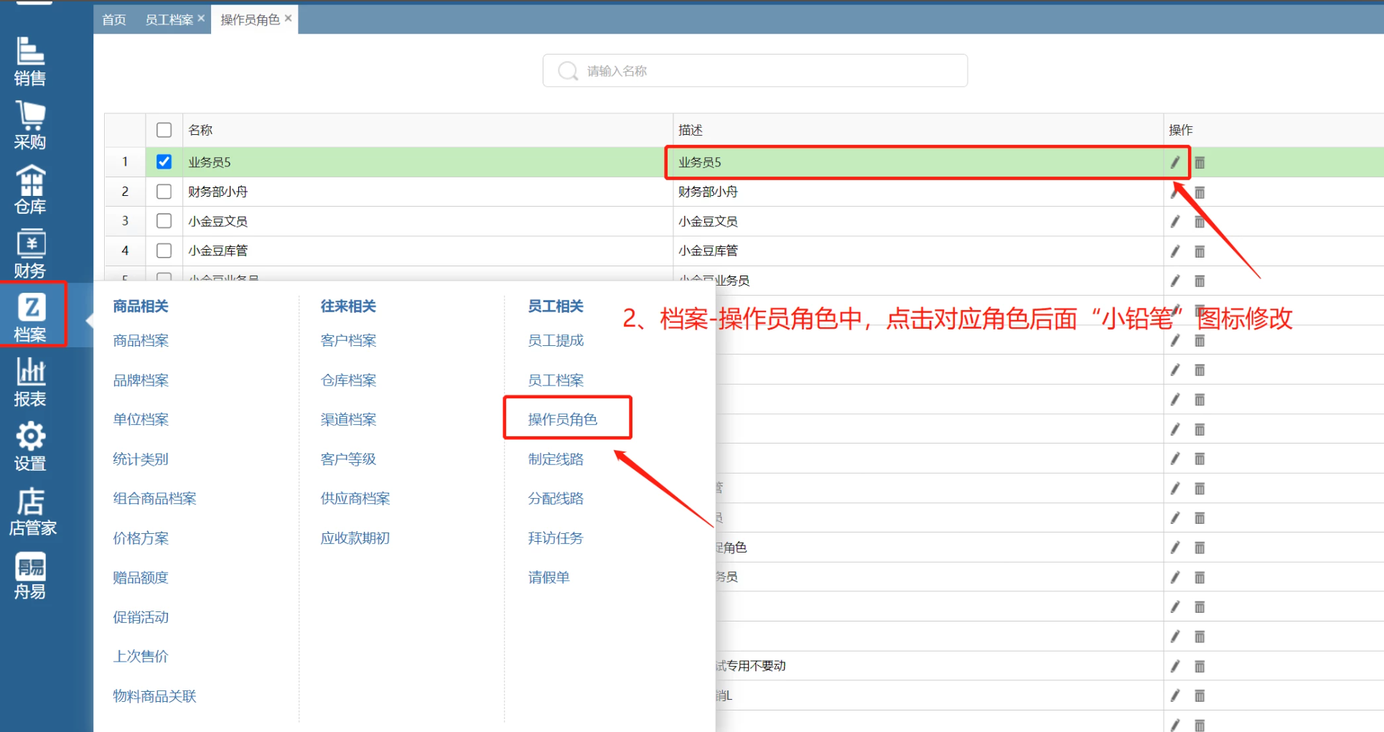Viewport: 1384px width, 732px height.
Task: Open the 采购 purchasing cart icon
Action: (30, 125)
